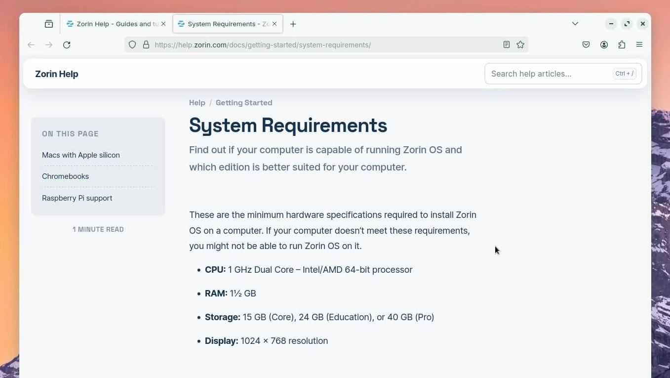The height and width of the screenshot is (378, 670).
Task: Maximize the browser window
Action: pyautogui.click(x=627, y=24)
